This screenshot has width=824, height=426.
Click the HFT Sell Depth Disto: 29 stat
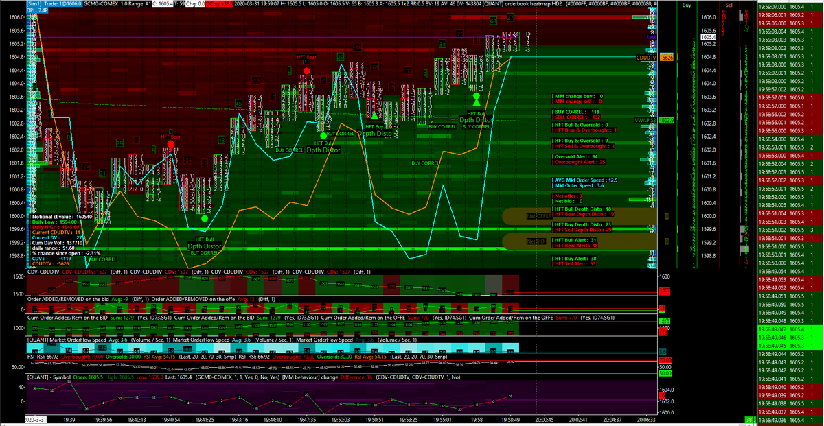pyautogui.click(x=583, y=229)
